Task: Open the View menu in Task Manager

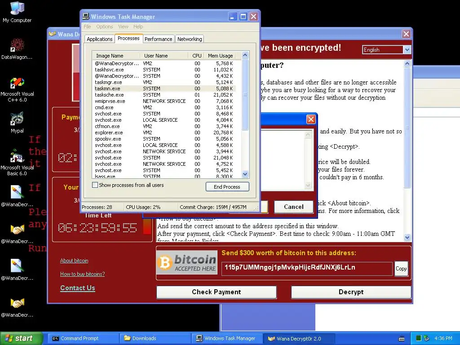Action: (x=123, y=27)
